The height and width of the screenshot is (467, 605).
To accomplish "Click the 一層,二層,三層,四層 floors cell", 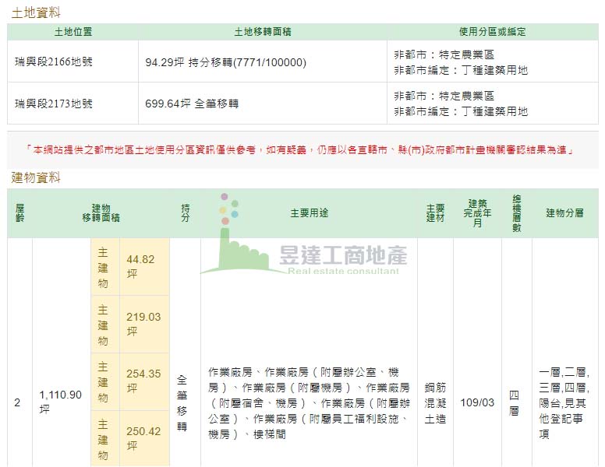I will pyautogui.click(x=564, y=403).
